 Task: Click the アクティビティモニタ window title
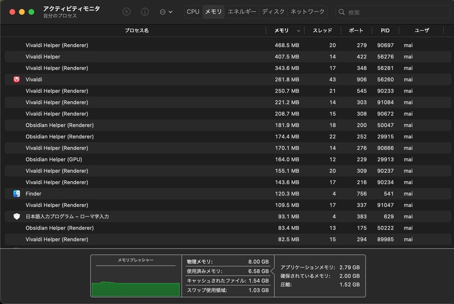(x=72, y=9)
